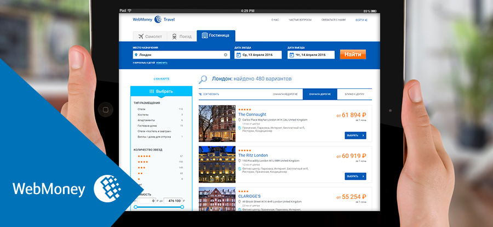Viewport: 493px width, 227px height.
Task: Click The Ritz London amenities icon
Action: coord(239,169)
